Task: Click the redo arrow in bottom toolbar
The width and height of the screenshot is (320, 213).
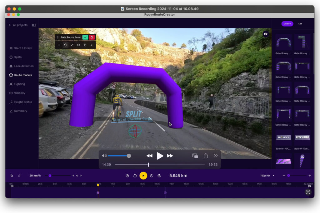Action: coord(19,176)
